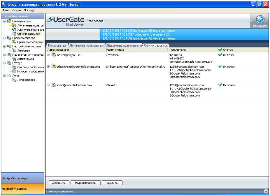Collapse the 123company@123 list row
Image resolution: width=270 pixels, height=195 pixels.
click(x=48, y=55)
